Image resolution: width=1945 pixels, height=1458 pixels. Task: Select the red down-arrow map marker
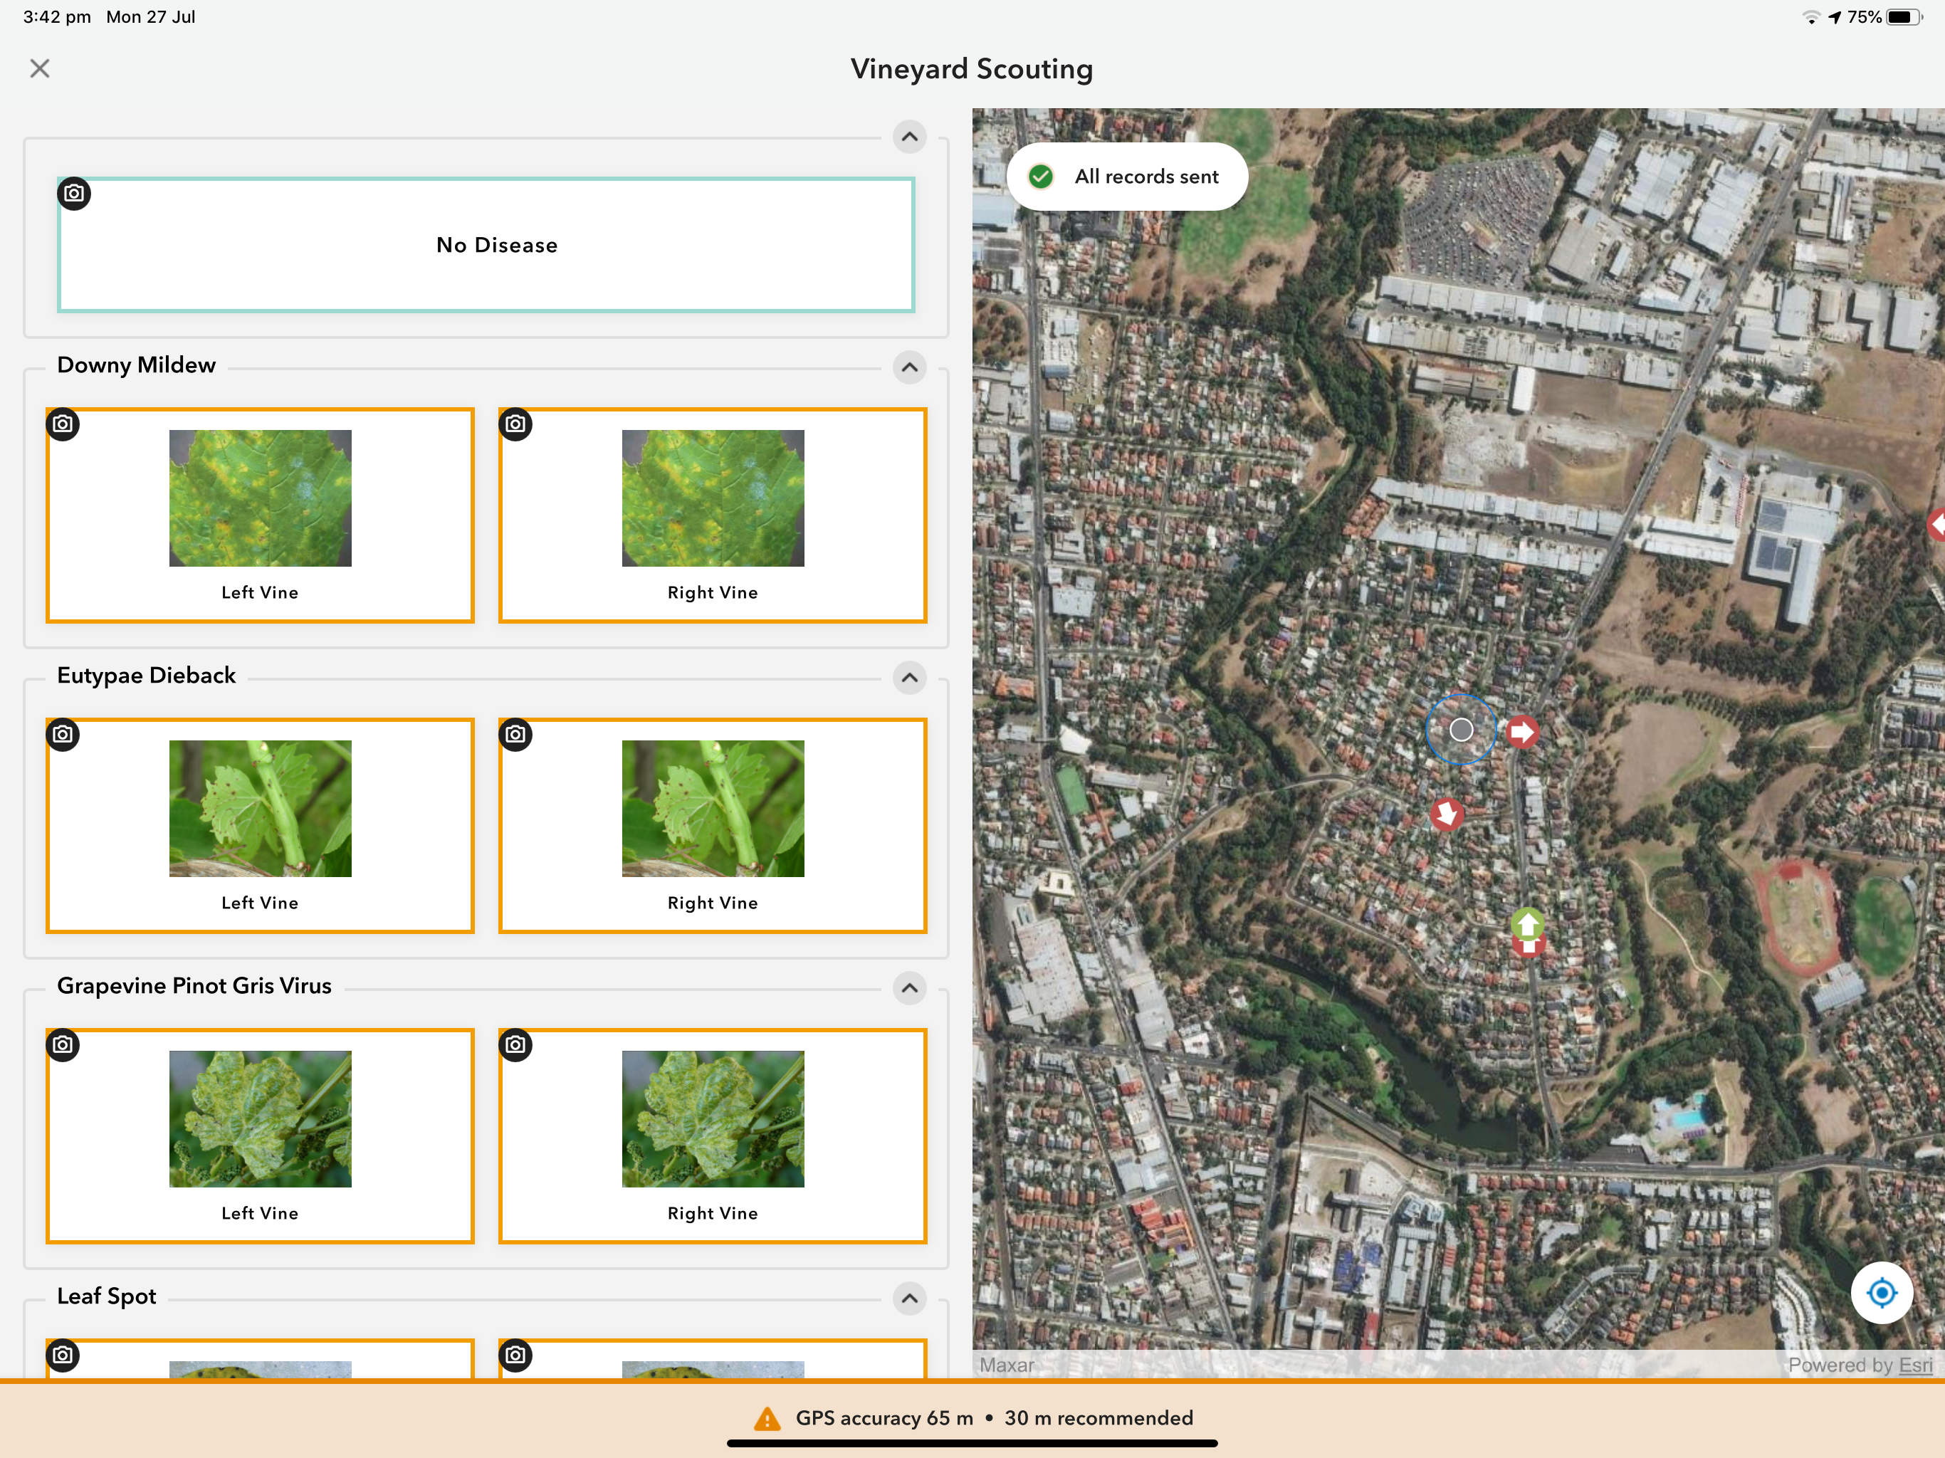(1447, 814)
